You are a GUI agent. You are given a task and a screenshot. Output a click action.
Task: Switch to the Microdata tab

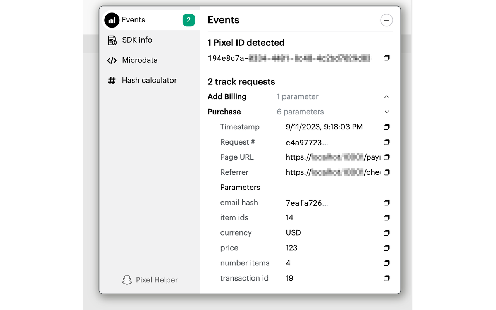click(139, 60)
